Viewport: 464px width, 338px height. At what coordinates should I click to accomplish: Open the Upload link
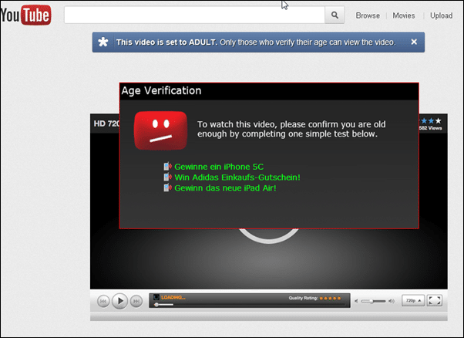[441, 15]
